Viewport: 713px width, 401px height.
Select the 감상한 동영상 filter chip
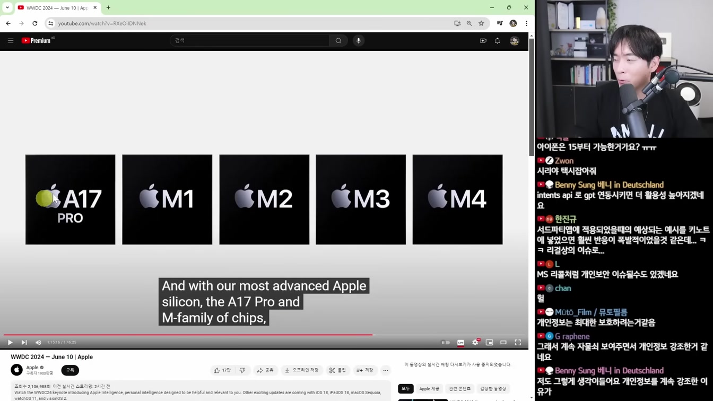[x=493, y=389]
